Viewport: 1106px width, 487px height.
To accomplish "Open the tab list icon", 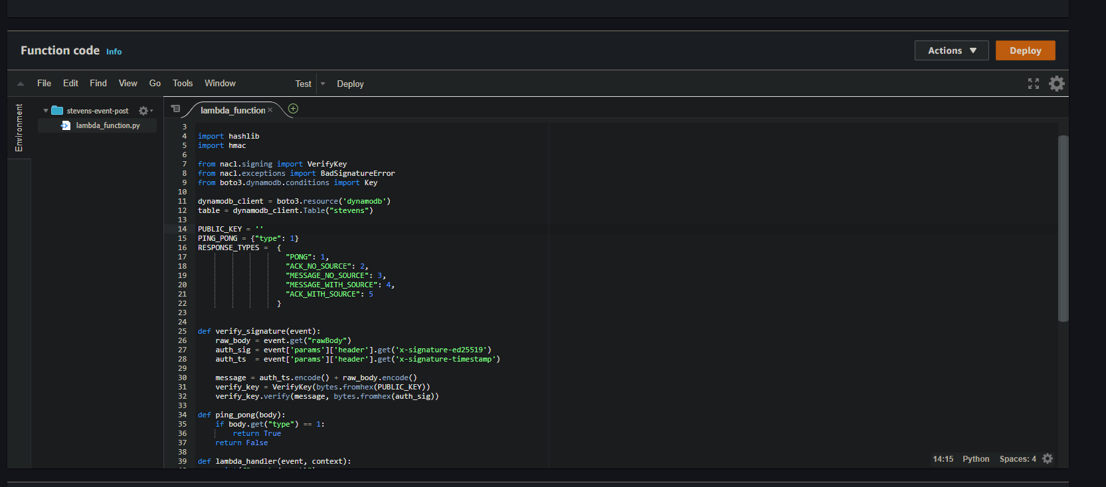I will 175,109.
